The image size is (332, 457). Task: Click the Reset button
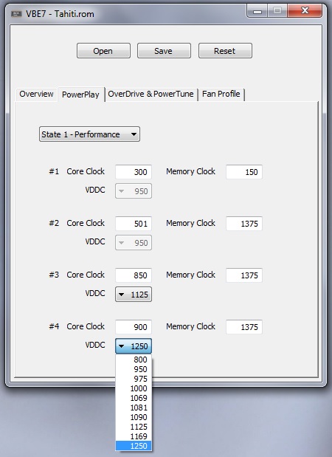(x=225, y=51)
